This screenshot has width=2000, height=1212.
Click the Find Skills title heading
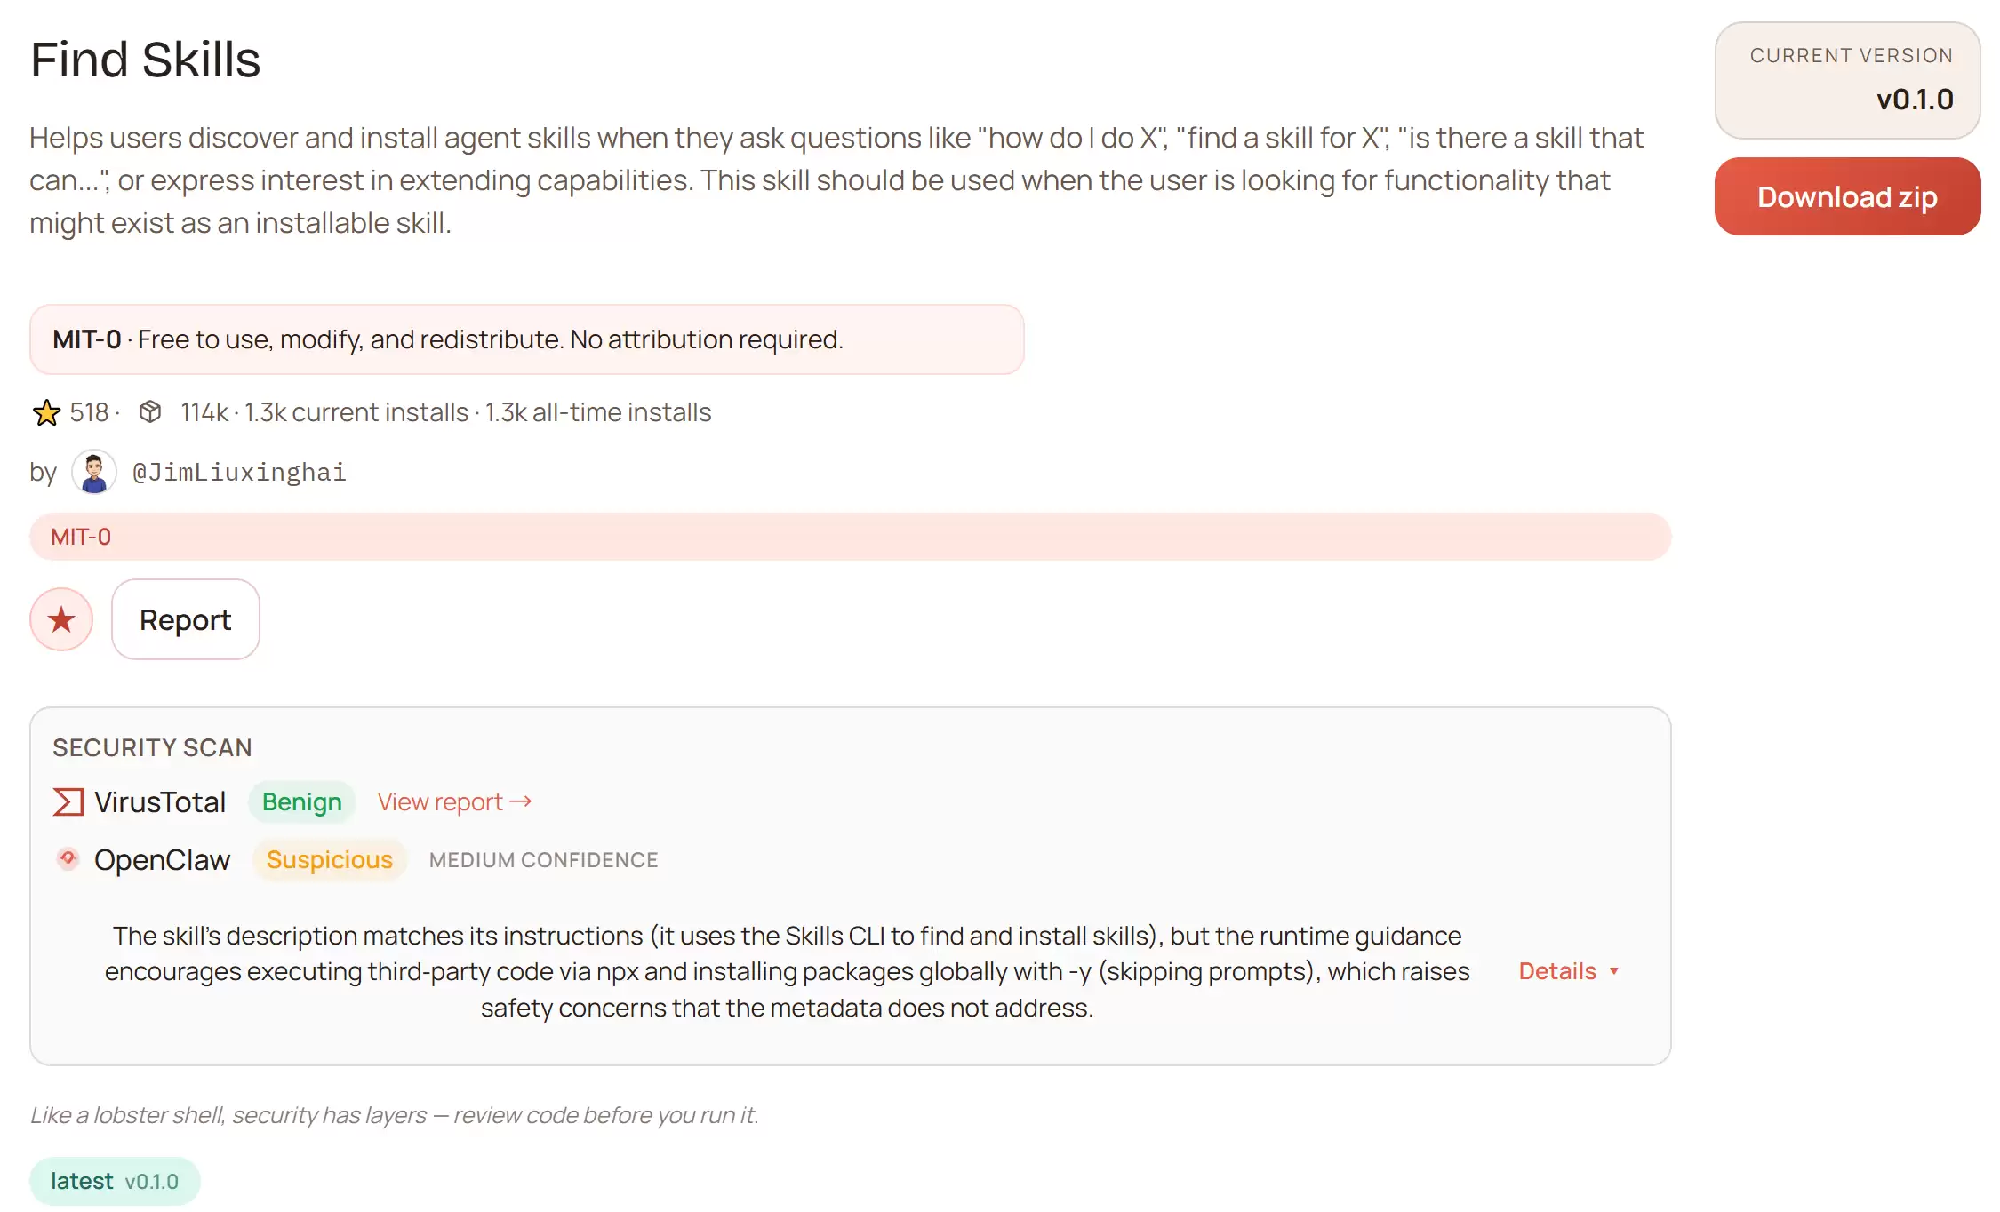tap(145, 60)
